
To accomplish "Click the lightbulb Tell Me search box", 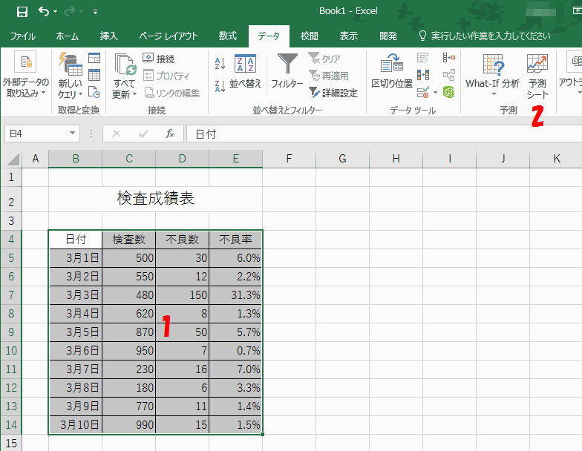I will pos(484,36).
